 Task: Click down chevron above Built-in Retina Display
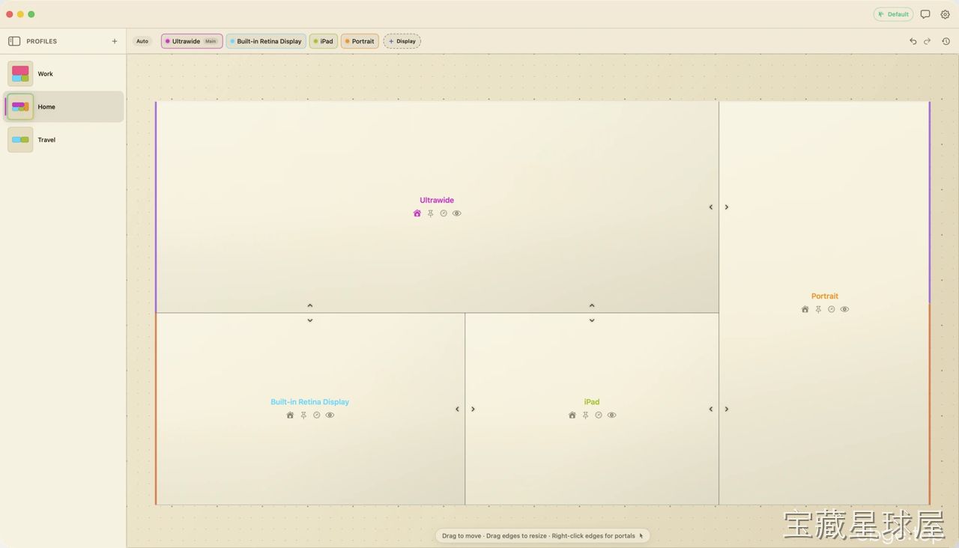tap(310, 320)
